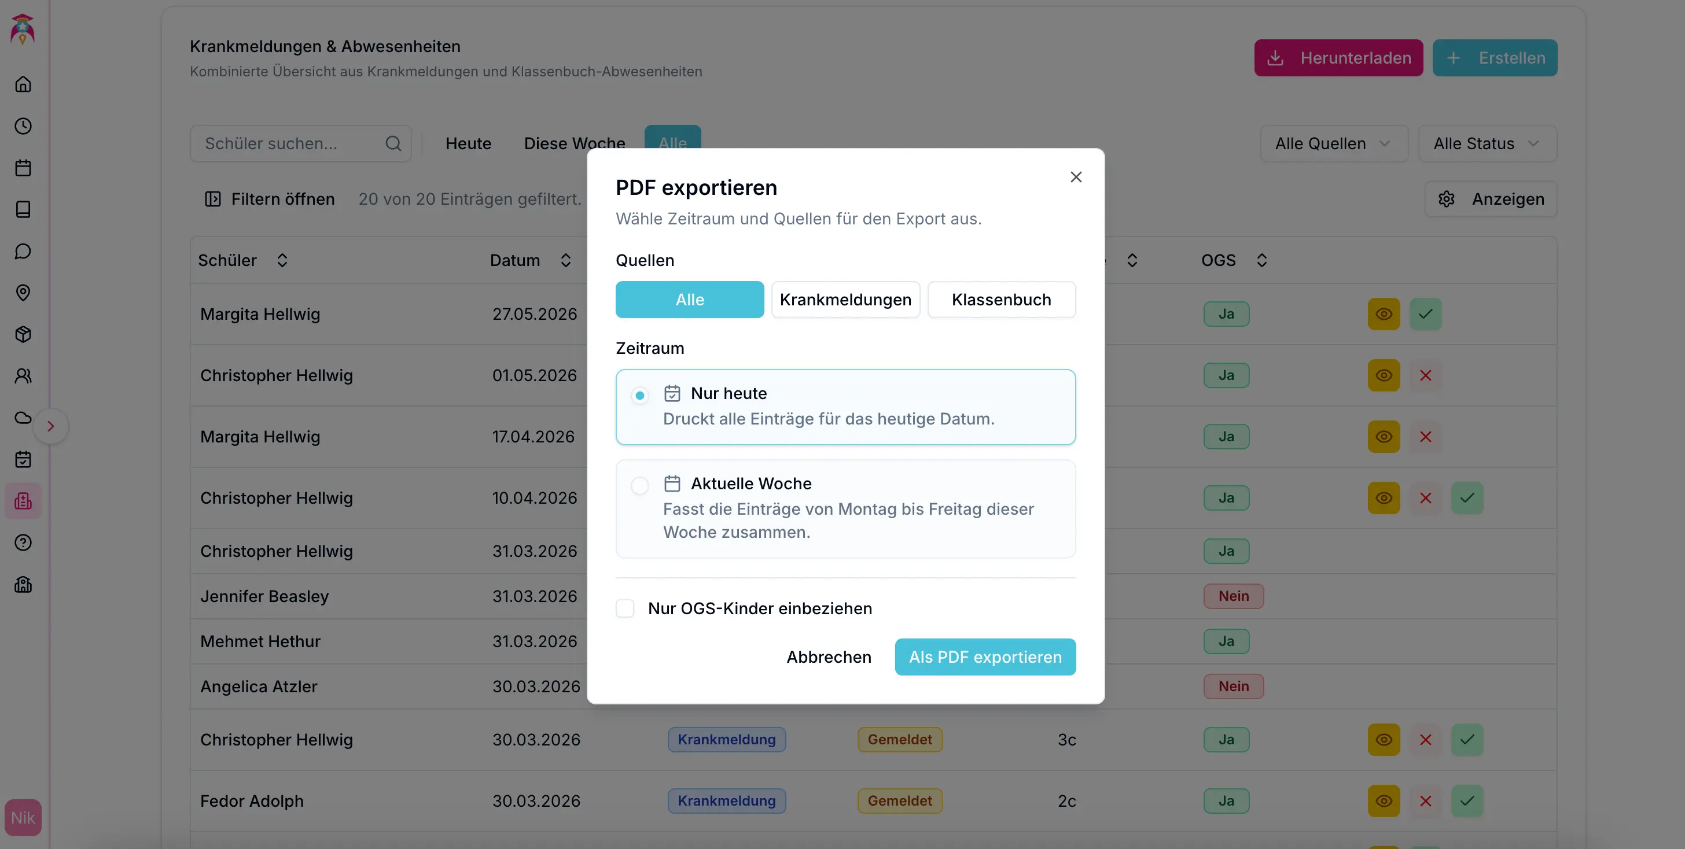Open the clock icon in sidebar

(x=23, y=126)
